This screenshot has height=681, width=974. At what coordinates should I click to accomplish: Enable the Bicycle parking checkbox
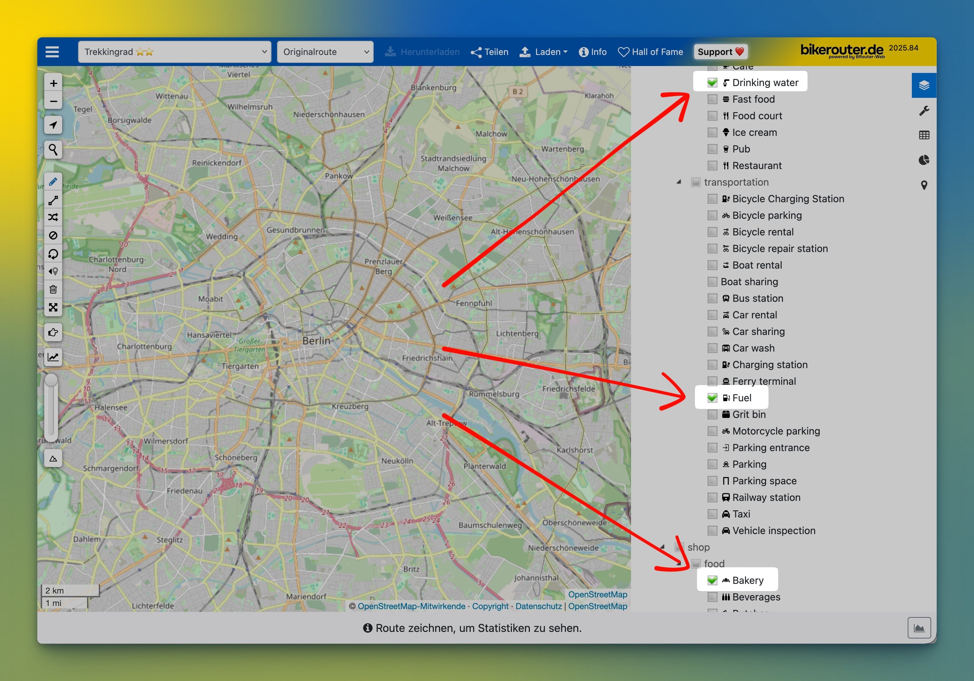tap(712, 216)
